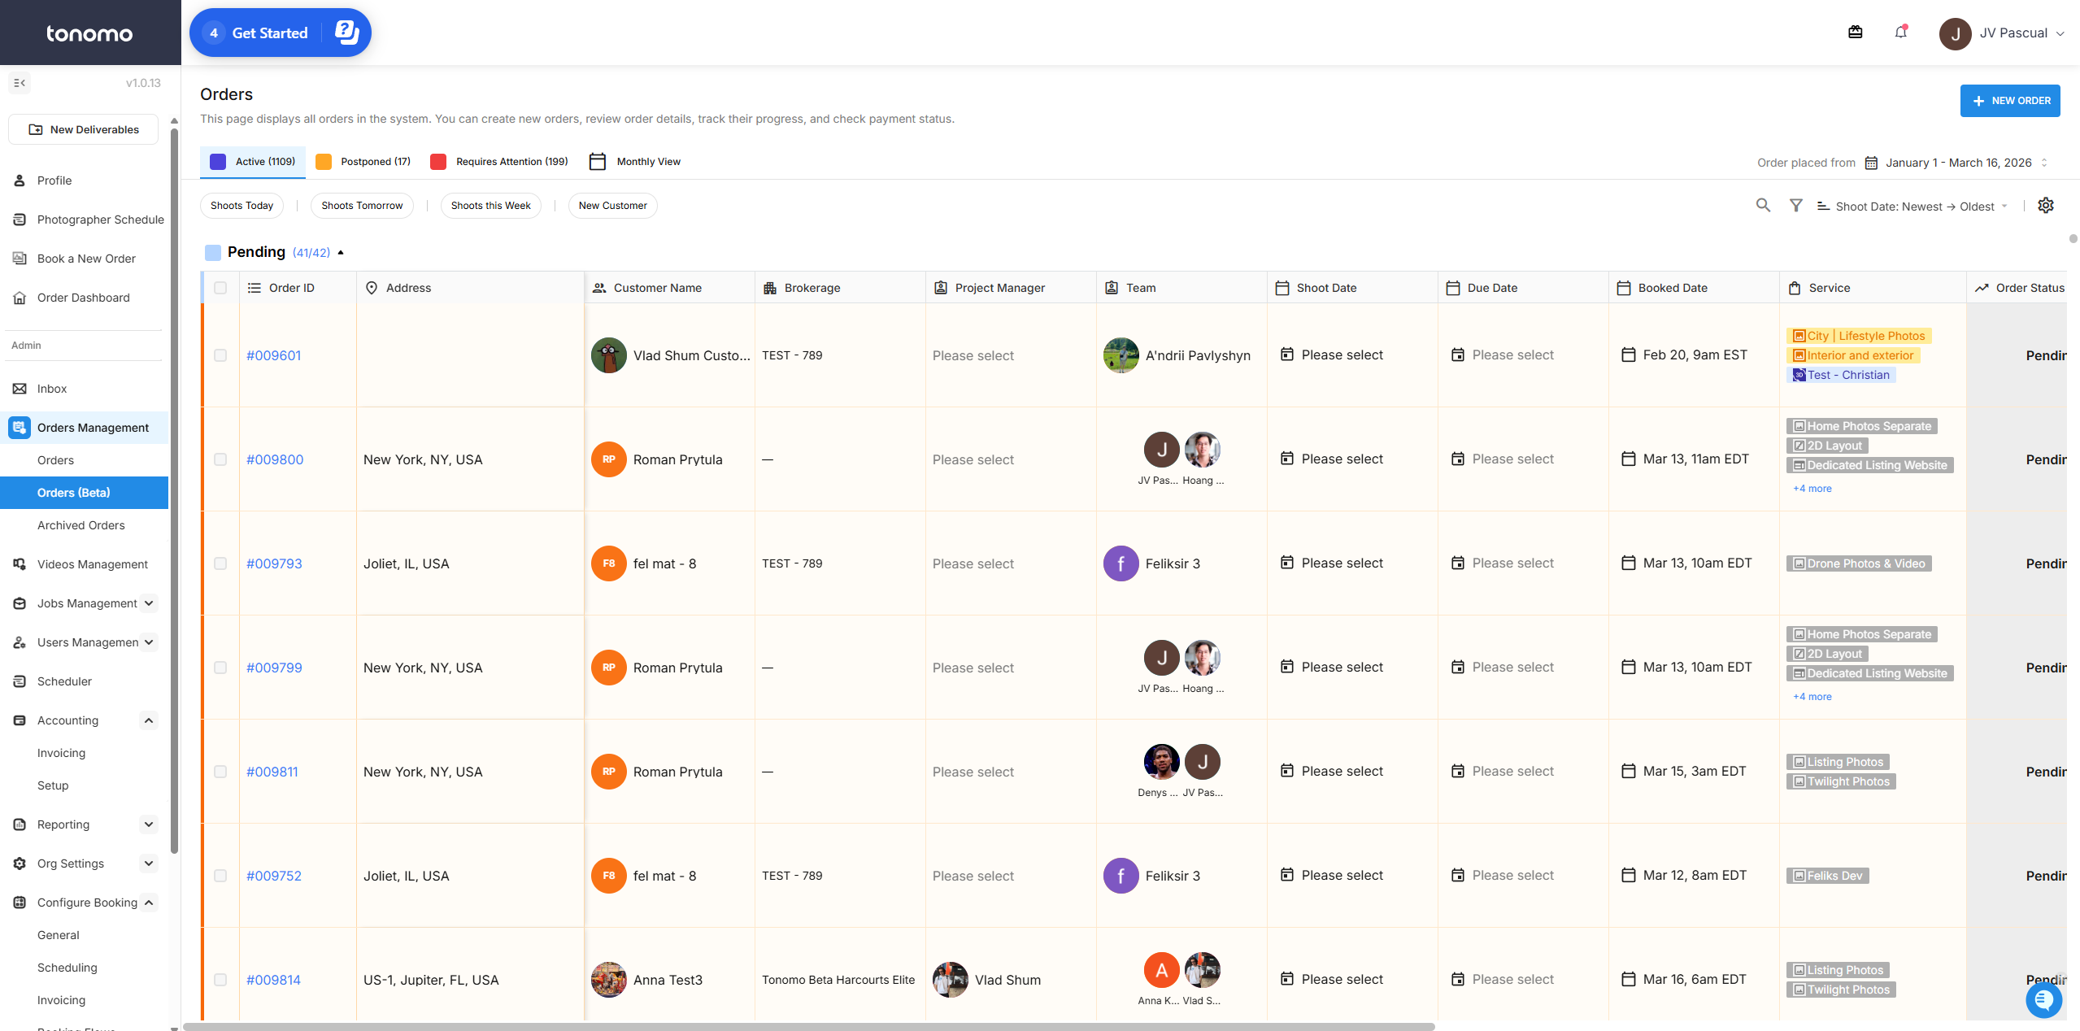Check the box for order #009601

pos(220,355)
